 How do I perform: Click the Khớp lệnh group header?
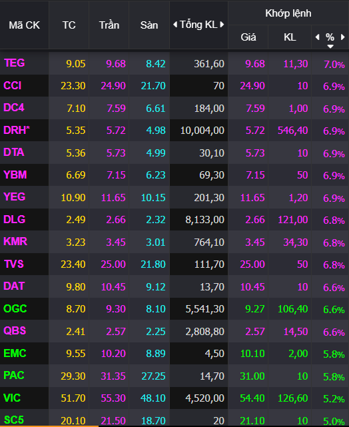click(x=288, y=13)
